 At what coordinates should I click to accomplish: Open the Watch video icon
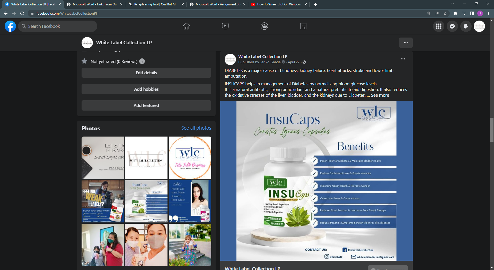pos(225,26)
